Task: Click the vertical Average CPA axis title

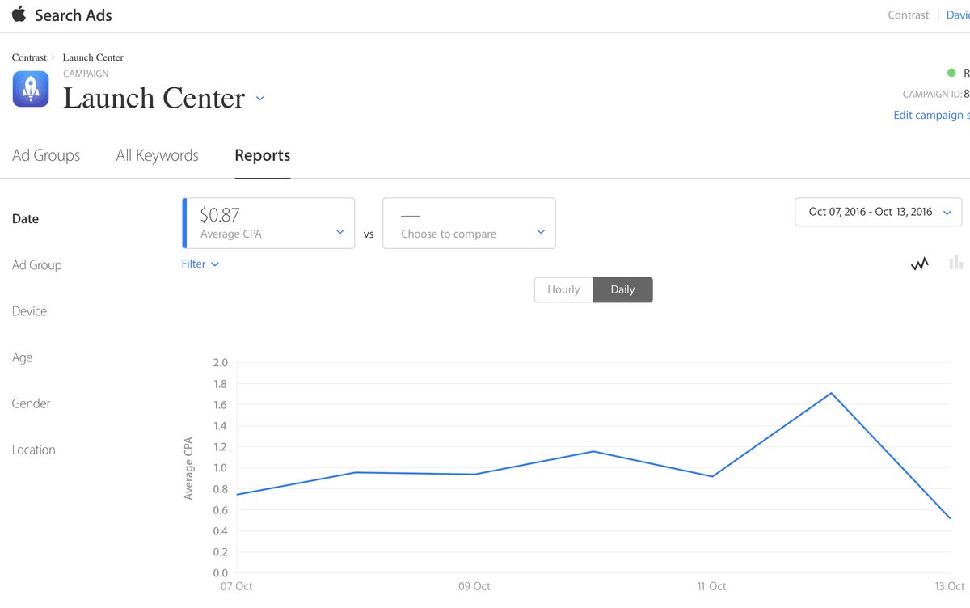Action: [x=189, y=468]
